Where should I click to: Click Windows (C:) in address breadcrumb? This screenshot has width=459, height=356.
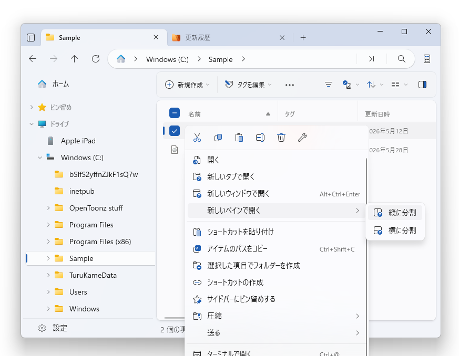point(167,59)
